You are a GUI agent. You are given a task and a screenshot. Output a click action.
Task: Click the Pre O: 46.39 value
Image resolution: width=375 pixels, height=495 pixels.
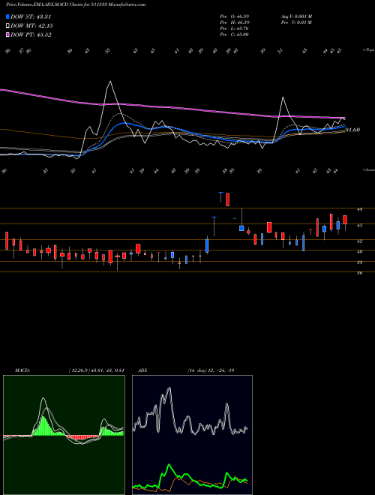(234, 16)
